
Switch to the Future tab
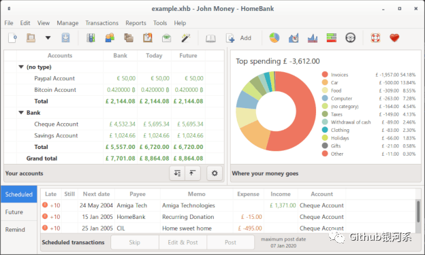pyautogui.click(x=14, y=212)
